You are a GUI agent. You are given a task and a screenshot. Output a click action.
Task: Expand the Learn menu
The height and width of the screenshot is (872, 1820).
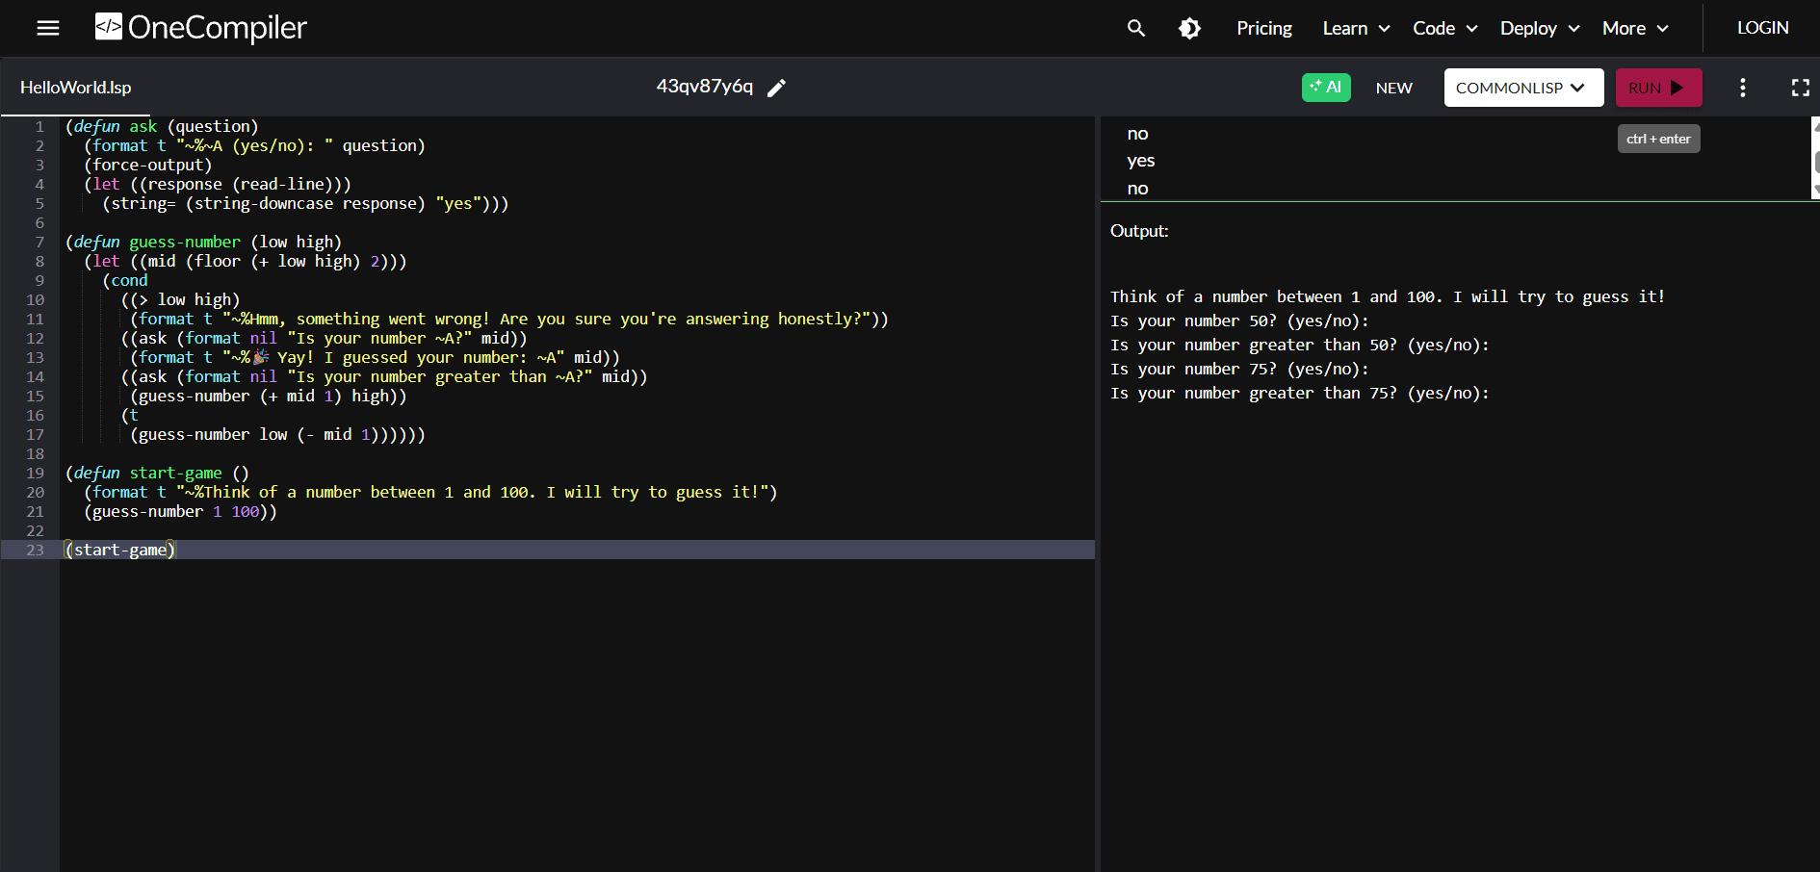1355,28
